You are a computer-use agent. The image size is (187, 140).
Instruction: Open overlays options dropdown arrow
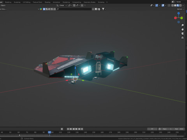166,5
